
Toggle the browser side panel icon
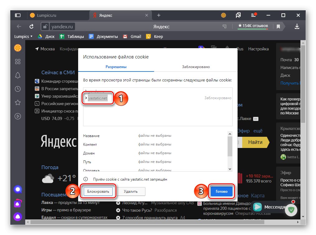click(x=18, y=15)
